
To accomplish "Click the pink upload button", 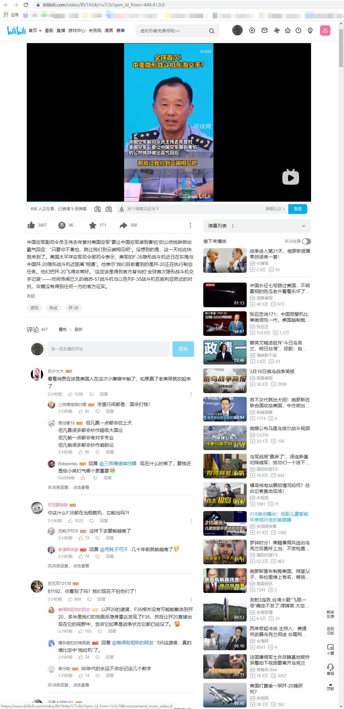I will (325, 30).
